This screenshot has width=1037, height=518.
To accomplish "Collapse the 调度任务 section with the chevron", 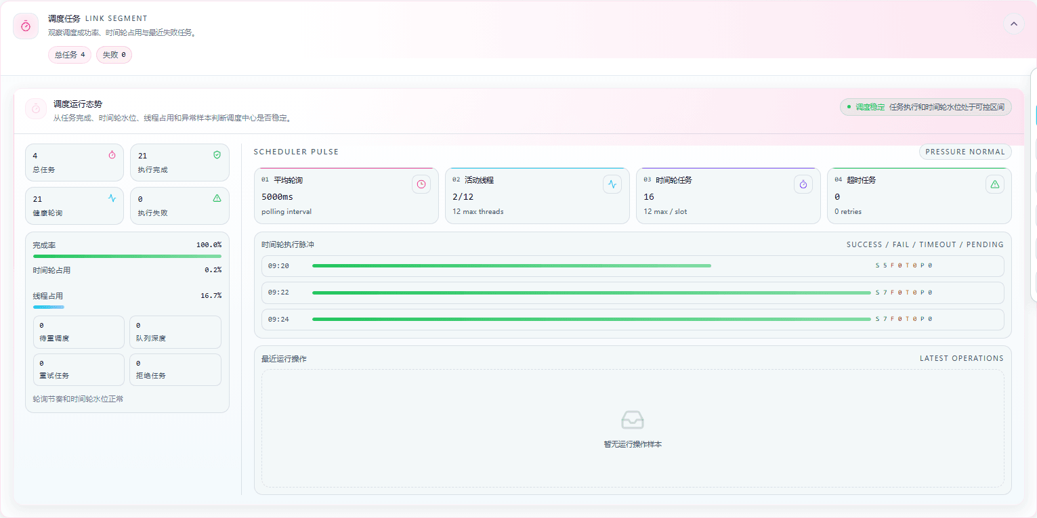I will [1013, 24].
